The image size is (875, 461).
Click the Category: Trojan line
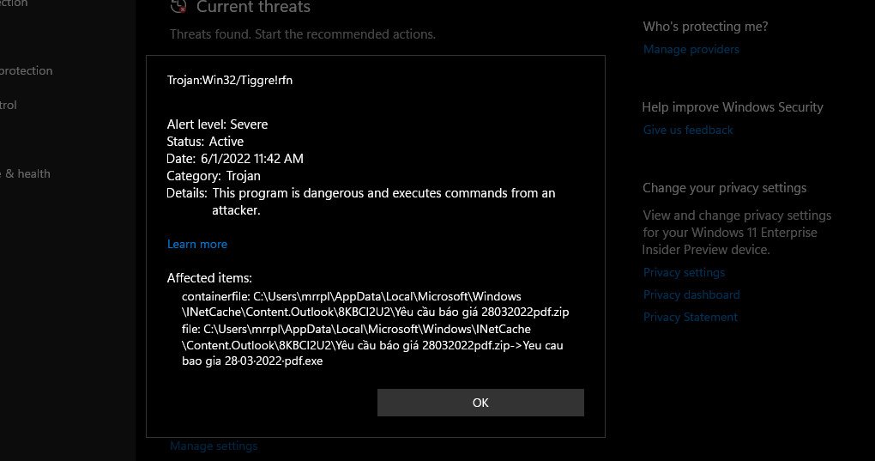point(213,176)
